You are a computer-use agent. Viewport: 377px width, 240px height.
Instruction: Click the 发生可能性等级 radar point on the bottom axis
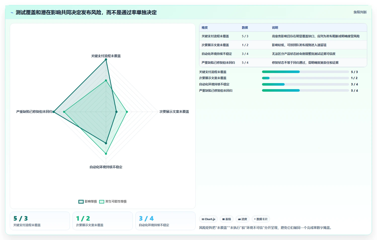[106, 154]
